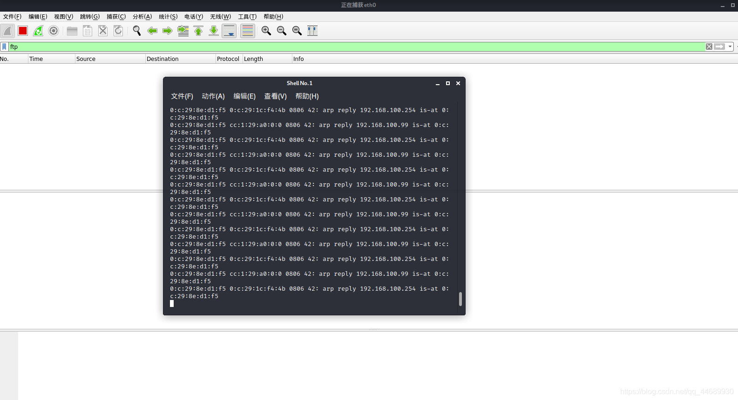Zoom in the main window text
Screen dimensions: 738x400
pos(266,31)
